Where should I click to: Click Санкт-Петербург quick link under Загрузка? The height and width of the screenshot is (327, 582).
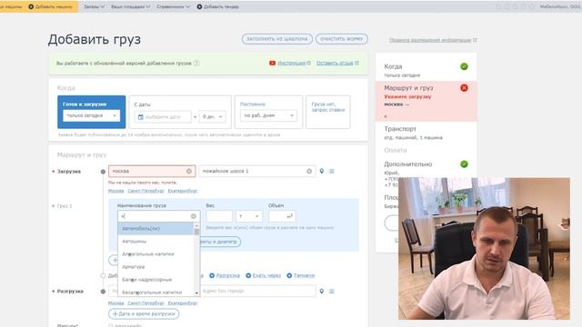pos(145,191)
